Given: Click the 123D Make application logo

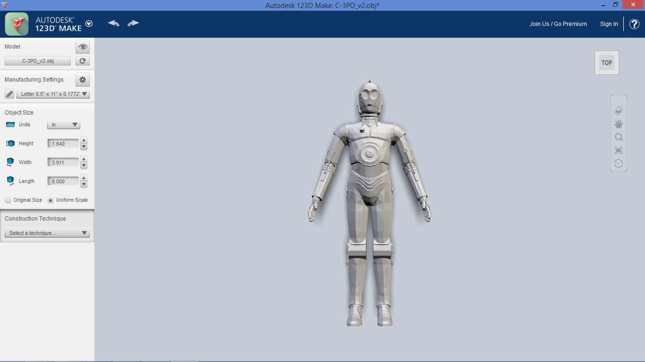Looking at the screenshot, I should (x=17, y=24).
